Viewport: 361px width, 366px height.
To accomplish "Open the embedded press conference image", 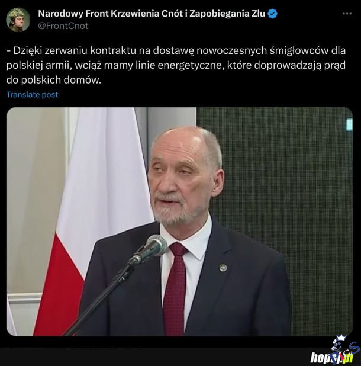I will 179,221.
